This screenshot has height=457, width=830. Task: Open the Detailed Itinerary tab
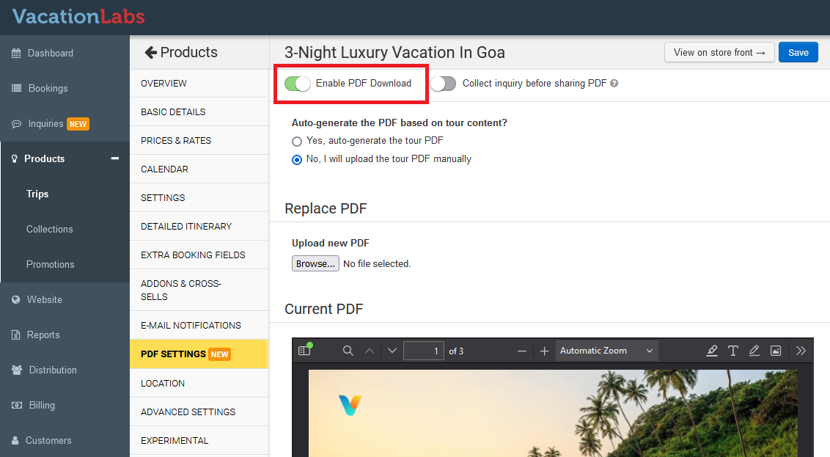point(186,227)
